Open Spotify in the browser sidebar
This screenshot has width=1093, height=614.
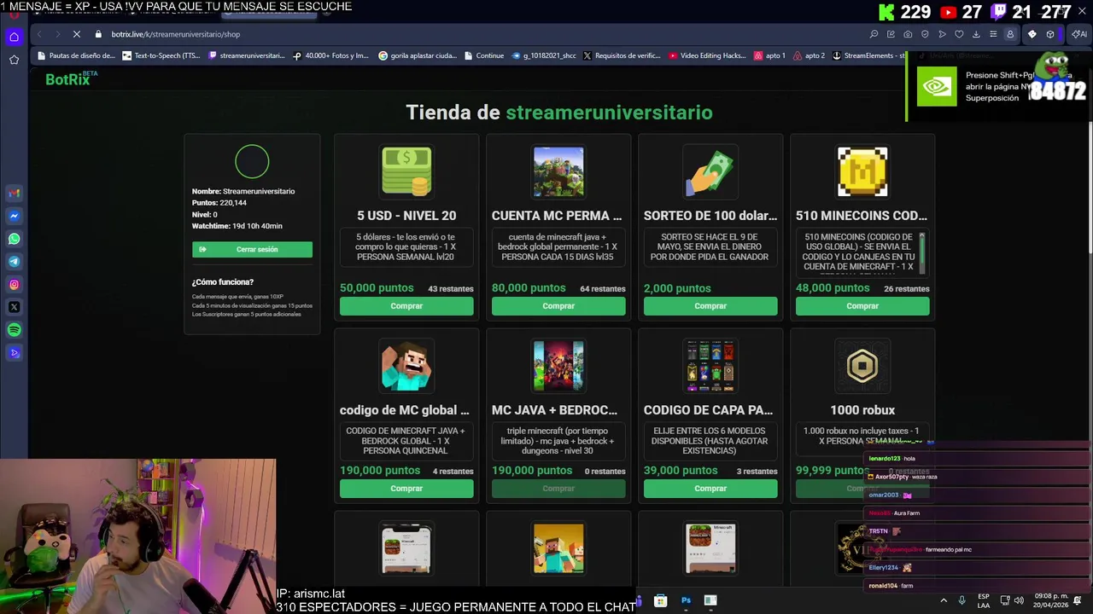point(14,330)
